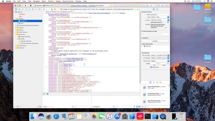Open the Project navigator tab icon
The image size is (215, 121).
click(16, 9)
